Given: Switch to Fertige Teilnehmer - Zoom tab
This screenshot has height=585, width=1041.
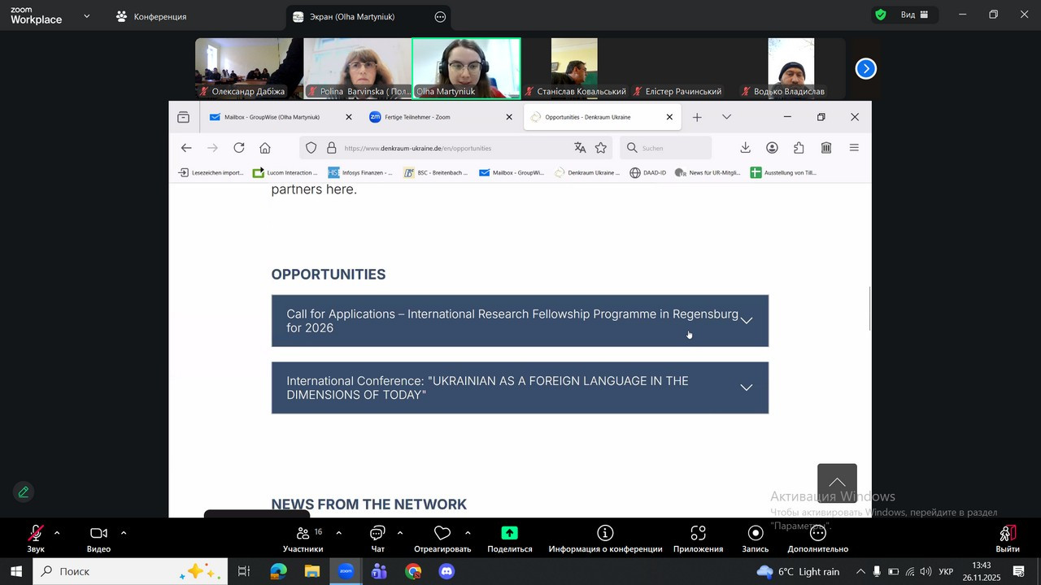Looking at the screenshot, I should coord(439,117).
